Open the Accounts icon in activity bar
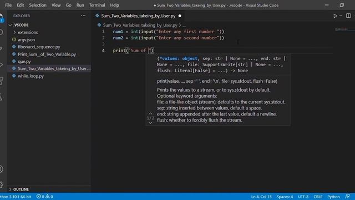Screen dimensions: 355x200 click(1, 169)
